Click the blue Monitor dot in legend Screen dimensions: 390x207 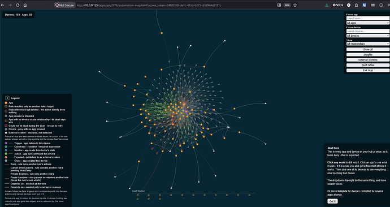tap(6, 150)
